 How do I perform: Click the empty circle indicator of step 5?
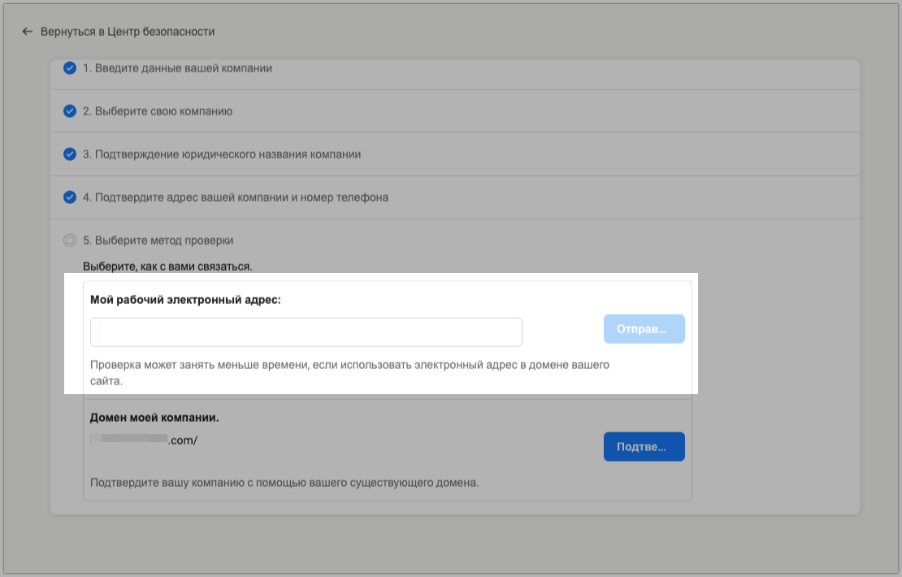click(70, 241)
